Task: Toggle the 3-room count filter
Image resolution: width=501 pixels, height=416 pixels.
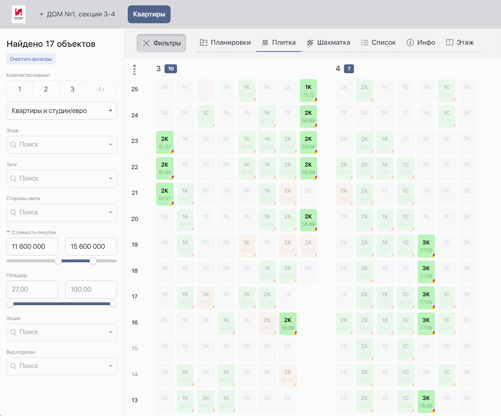Action: click(x=72, y=89)
